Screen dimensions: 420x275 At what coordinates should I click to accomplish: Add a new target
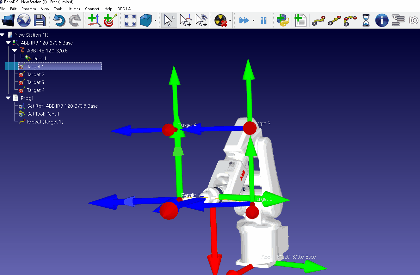click(x=111, y=21)
